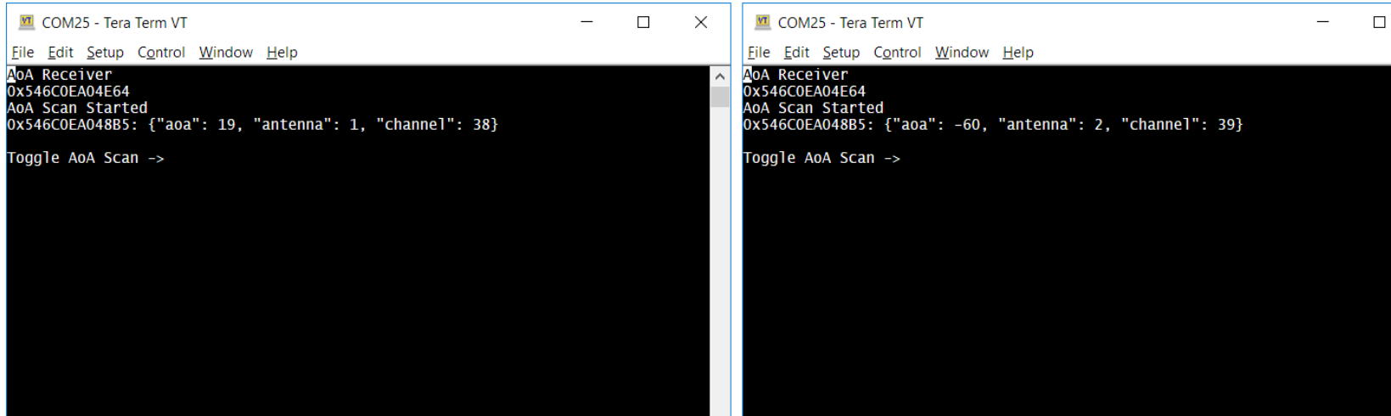
Task: Open Control menu in channel 38 window
Action: pyautogui.click(x=161, y=53)
